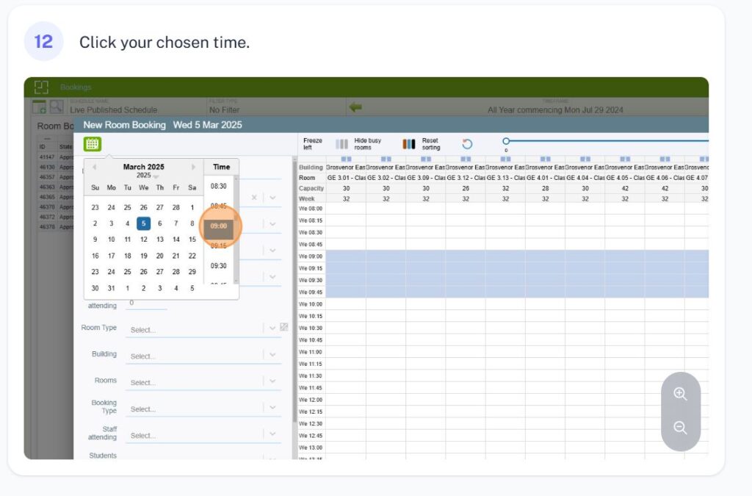
Task: Click the search magnifier icon in toolbar
Action: coord(56,107)
